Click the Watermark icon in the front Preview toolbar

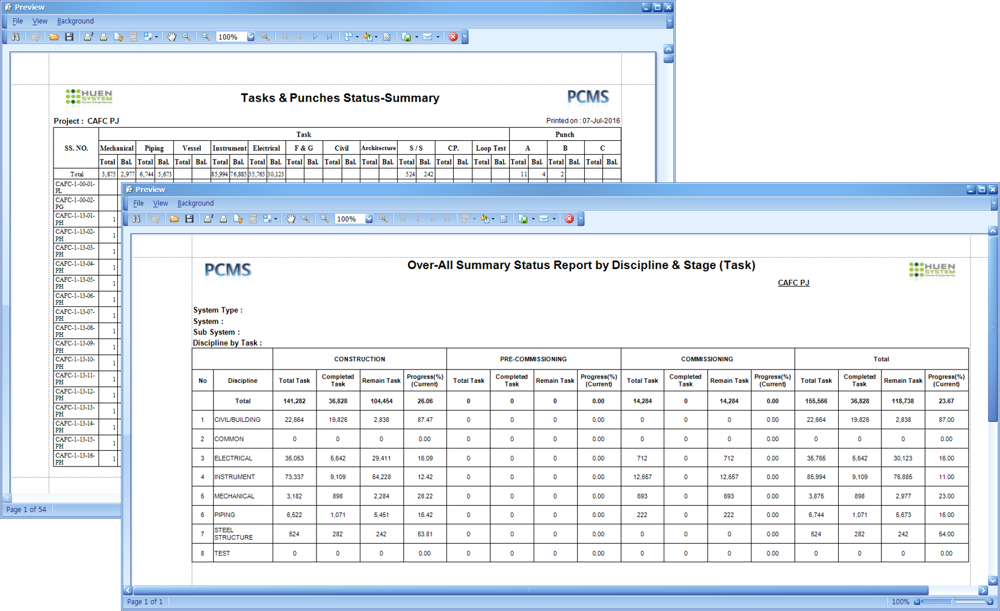coord(504,219)
